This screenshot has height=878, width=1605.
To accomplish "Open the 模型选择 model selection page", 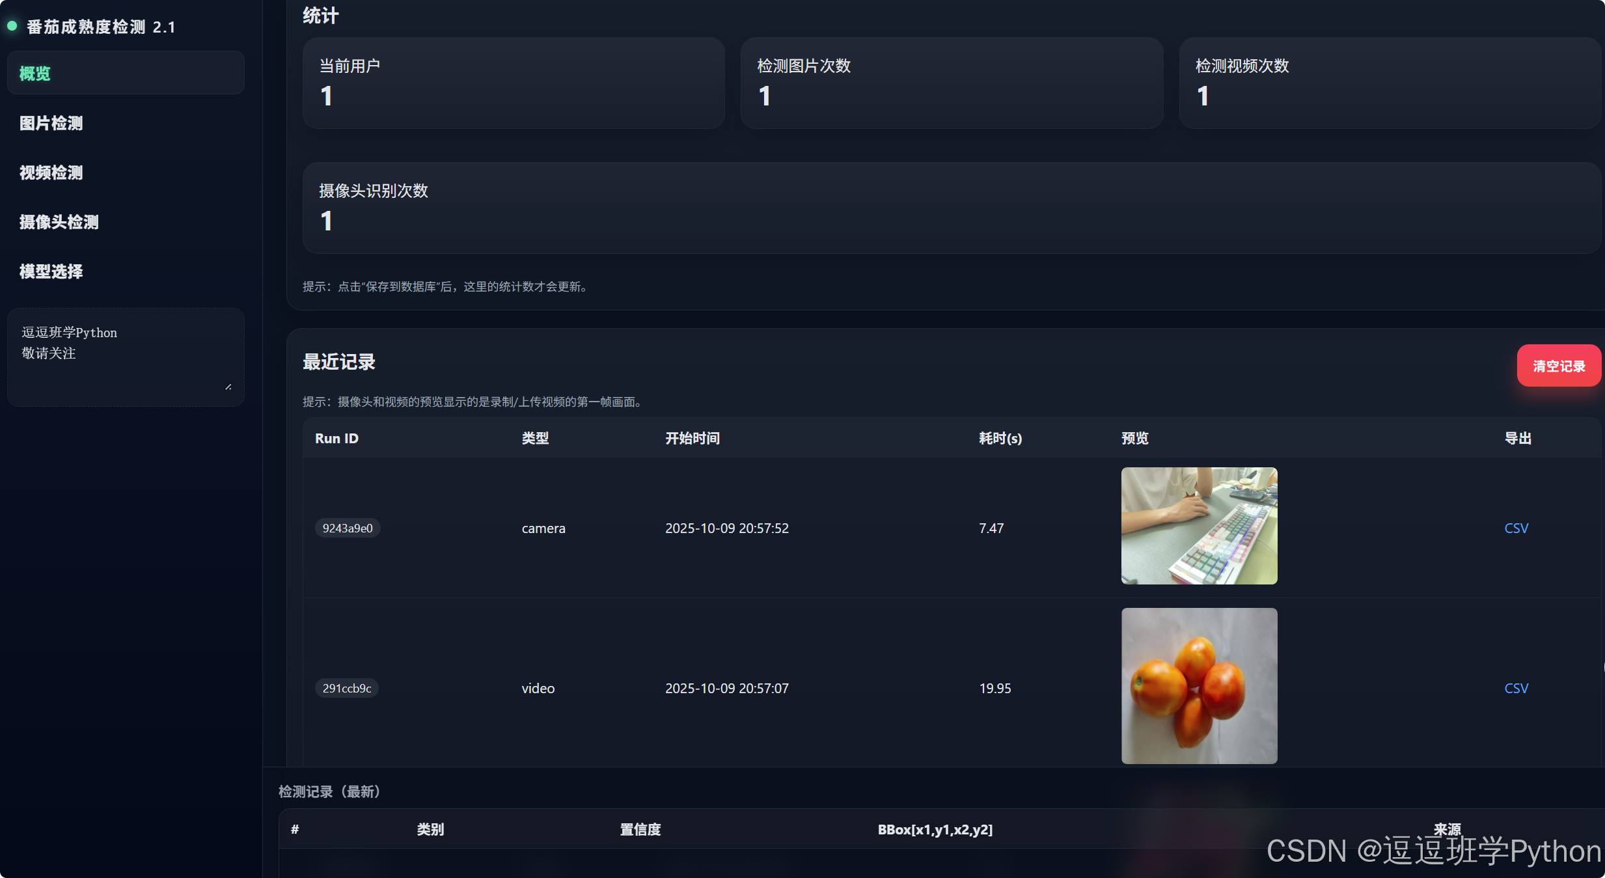I will (51, 271).
